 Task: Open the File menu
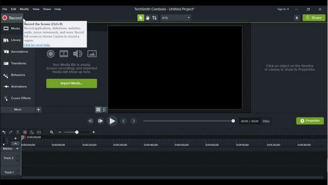click(x=5, y=9)
